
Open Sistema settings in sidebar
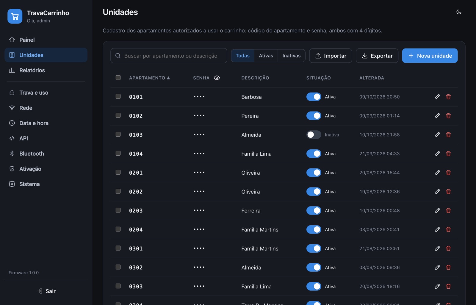[46, 184]
